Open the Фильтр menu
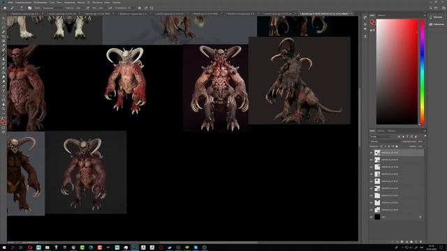447x251 pixels. point(81,2)
